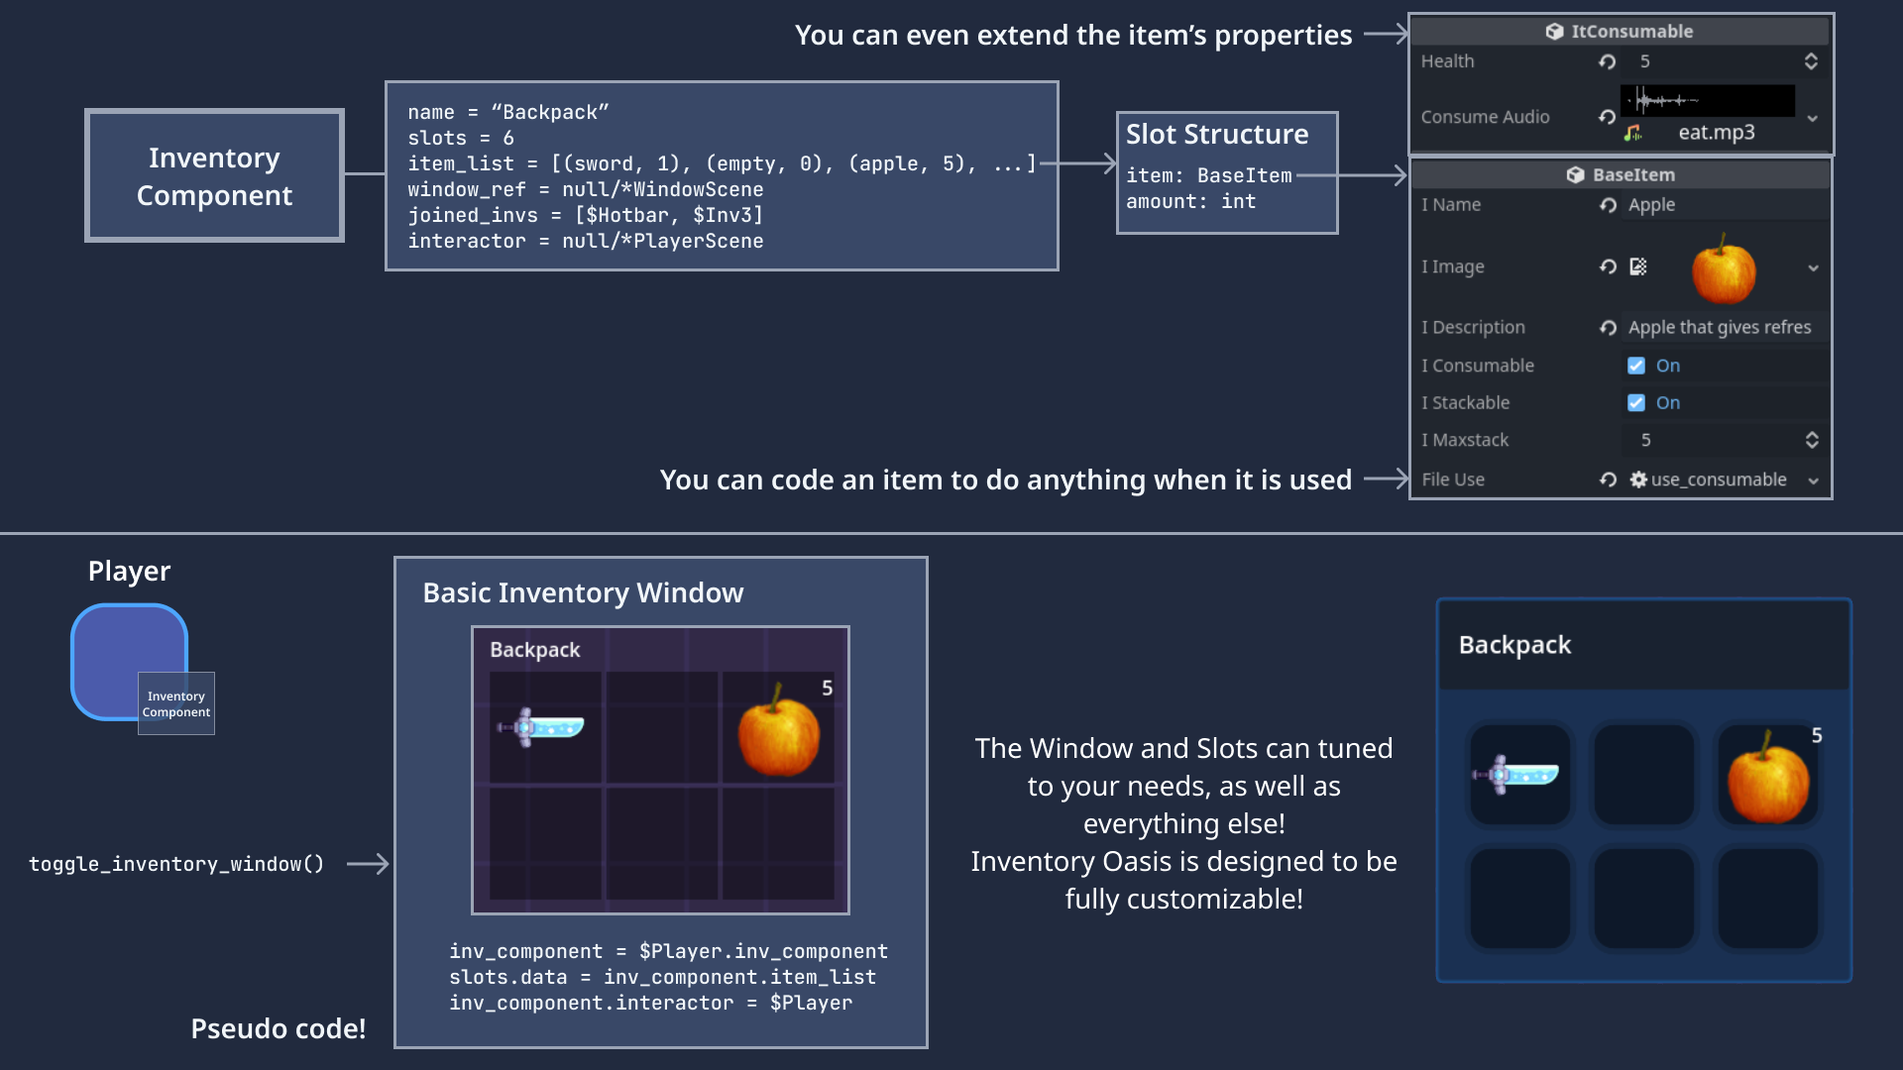
Task: Click the texture icon beside the I Image thumbnail
Action: [x=1638, y=267]
